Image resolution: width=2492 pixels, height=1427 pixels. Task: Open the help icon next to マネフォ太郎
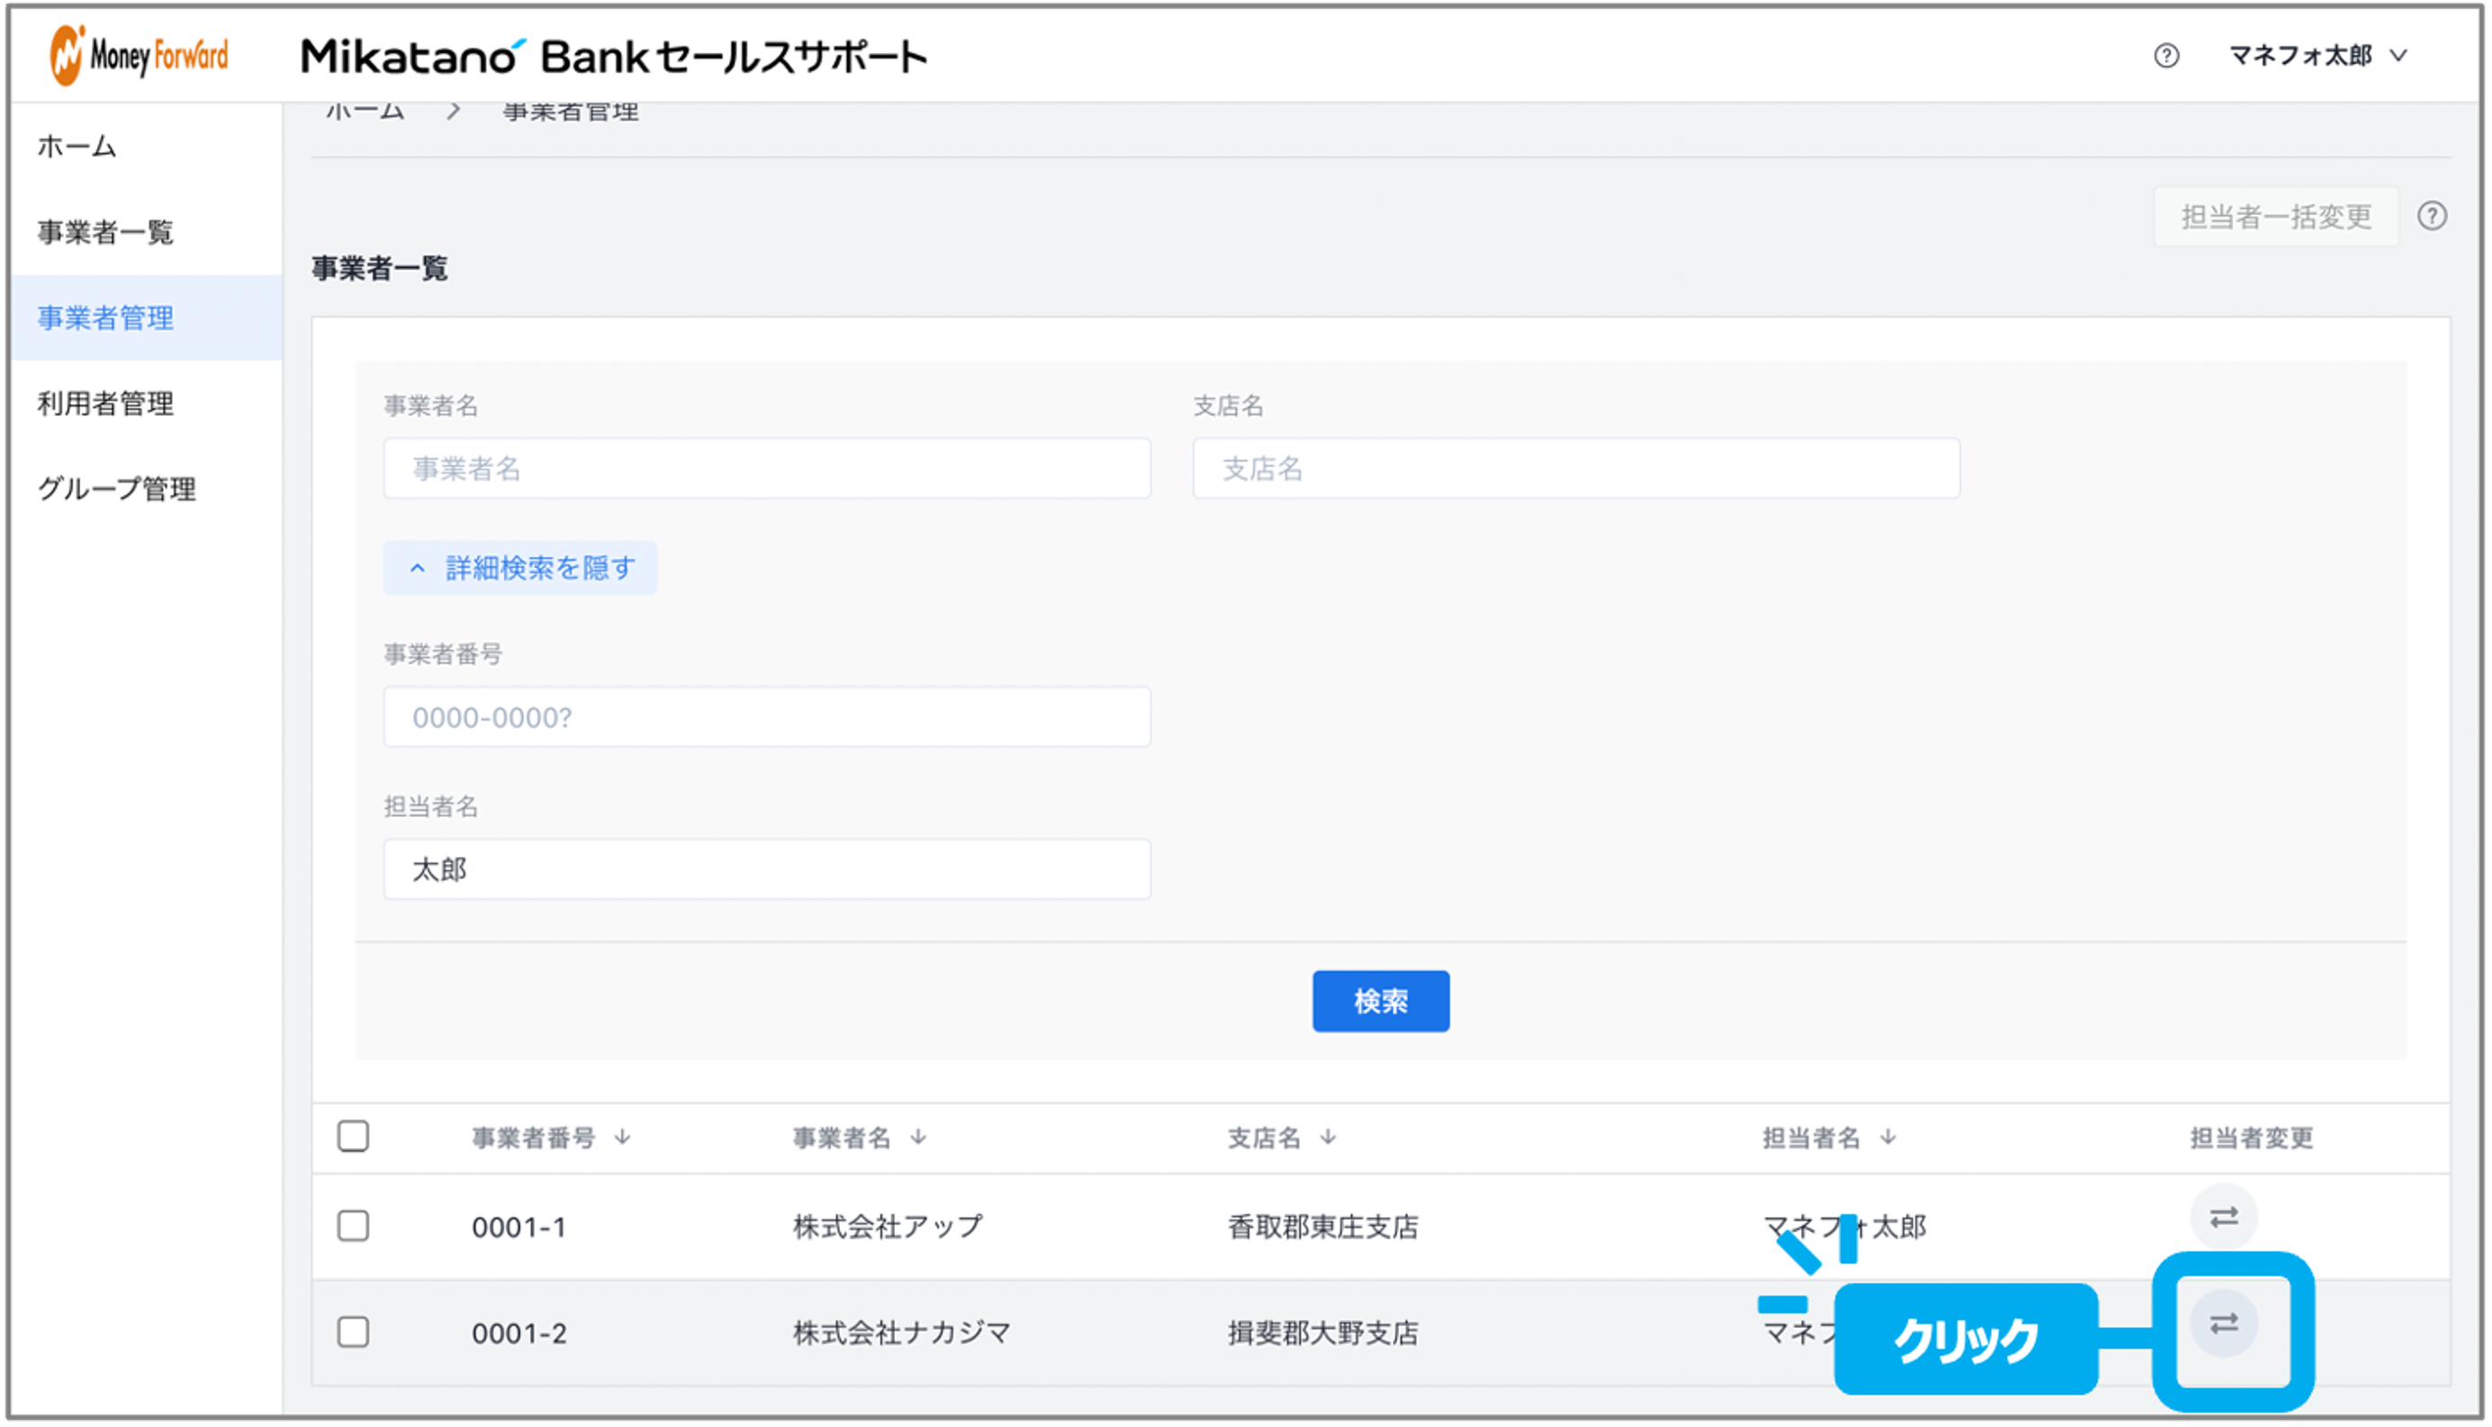click(x=2166, y=56)
